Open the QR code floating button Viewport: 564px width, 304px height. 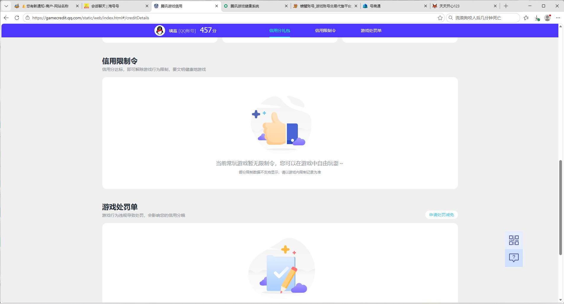click(x=514, y=240)
